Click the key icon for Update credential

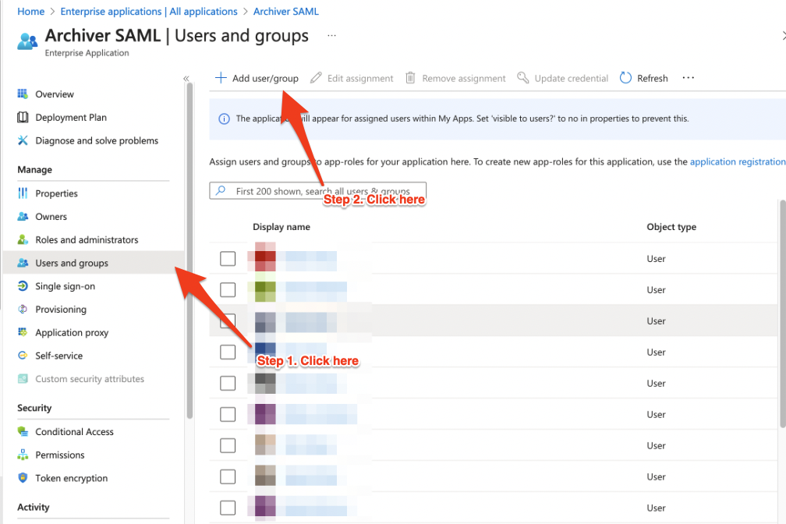click(522, 78)
